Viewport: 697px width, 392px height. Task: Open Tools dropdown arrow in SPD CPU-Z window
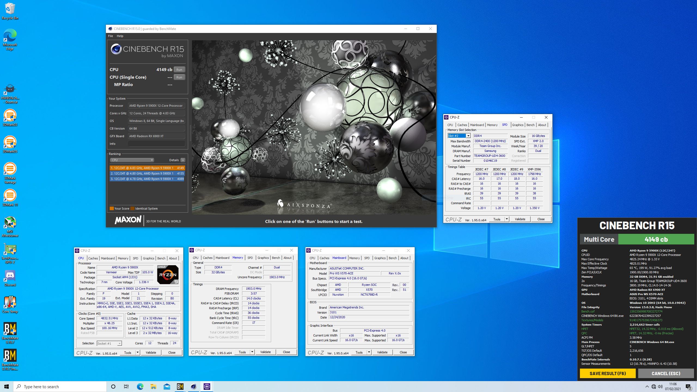(x=506, y=219)
